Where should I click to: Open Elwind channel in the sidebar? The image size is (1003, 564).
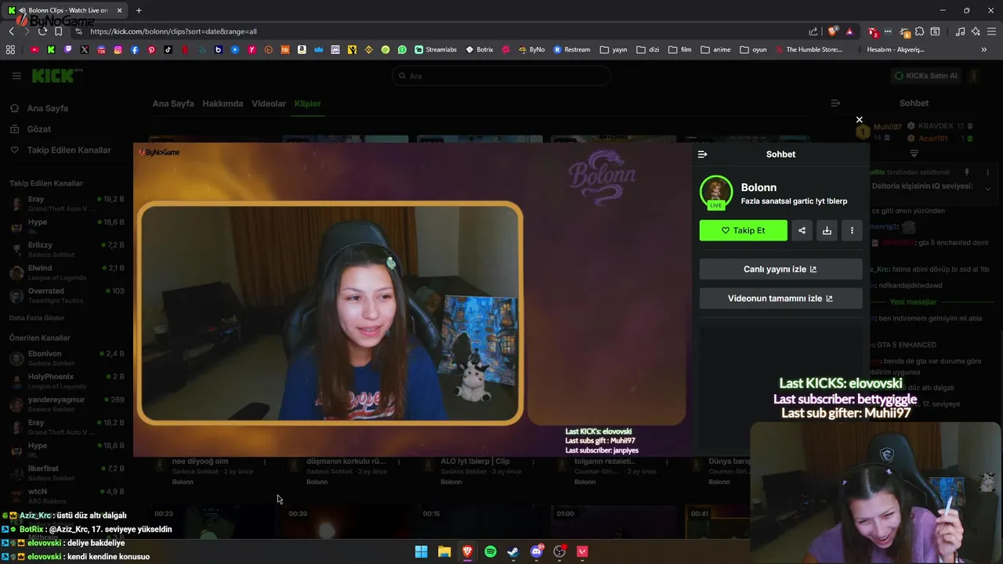click(x=67, y=273)
